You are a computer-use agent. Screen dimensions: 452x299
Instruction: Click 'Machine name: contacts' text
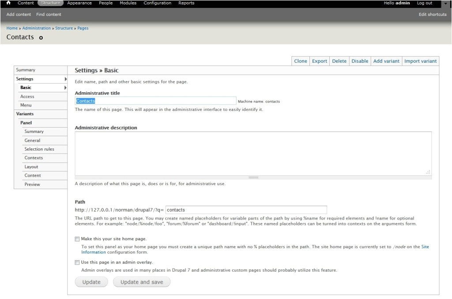[x=259, y=102]
